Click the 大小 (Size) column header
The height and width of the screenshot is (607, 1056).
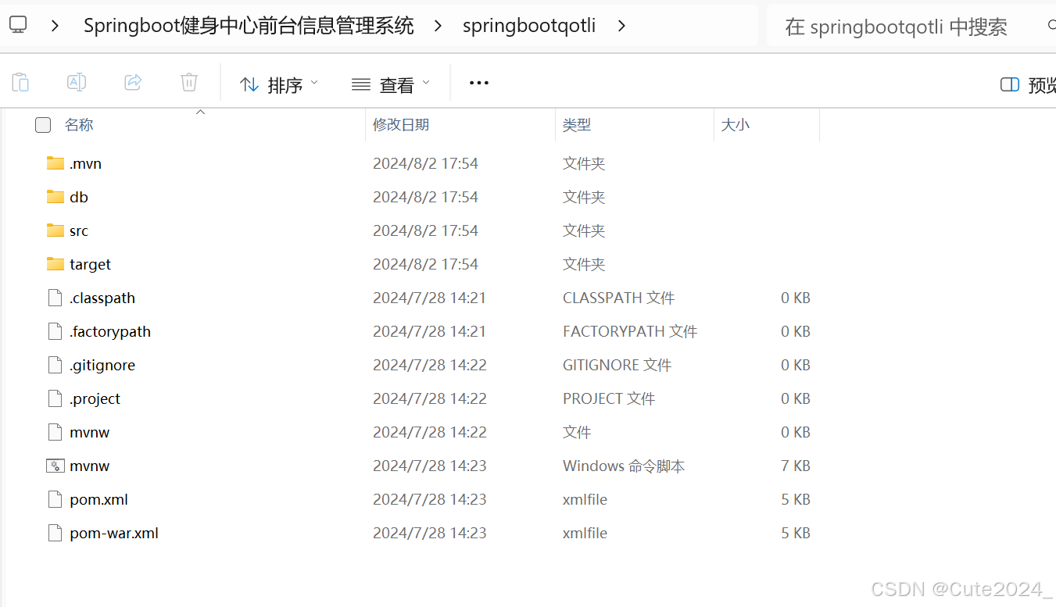(735, 123)
